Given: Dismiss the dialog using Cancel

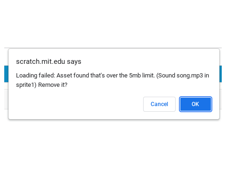Looking at the screenshot, I should [x=159, y=104].
